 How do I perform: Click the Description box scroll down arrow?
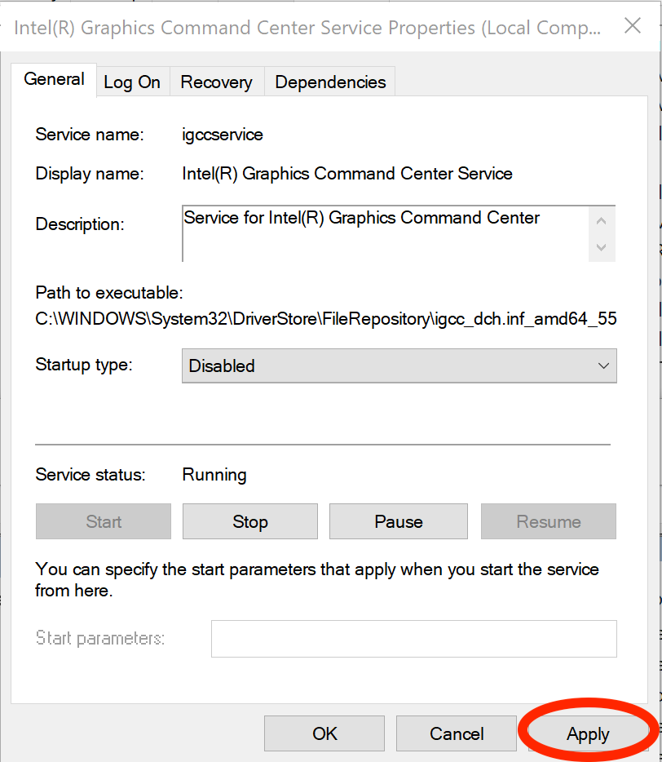pos(602,247)
